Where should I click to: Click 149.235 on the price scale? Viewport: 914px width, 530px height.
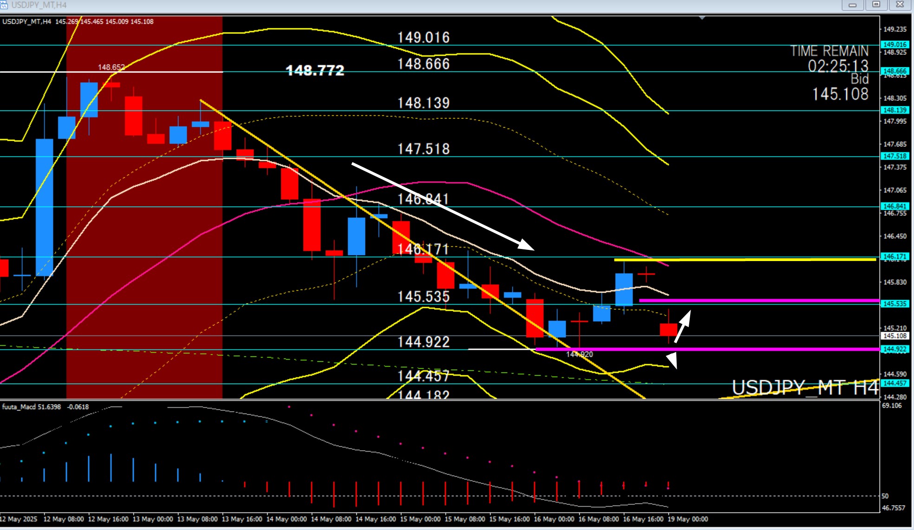(x=895, y=29)
